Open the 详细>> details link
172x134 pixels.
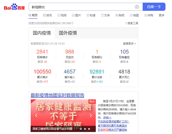click(107, 118)
